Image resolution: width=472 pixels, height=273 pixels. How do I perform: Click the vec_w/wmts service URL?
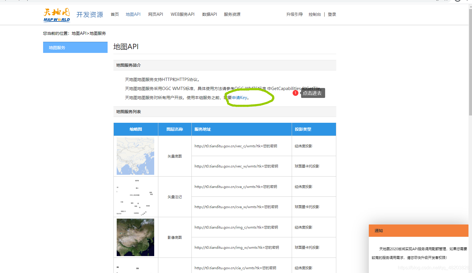coord(236,166)
